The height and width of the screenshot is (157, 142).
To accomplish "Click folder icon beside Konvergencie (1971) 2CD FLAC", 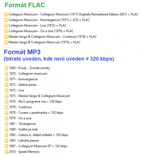I will pos(6,20).
